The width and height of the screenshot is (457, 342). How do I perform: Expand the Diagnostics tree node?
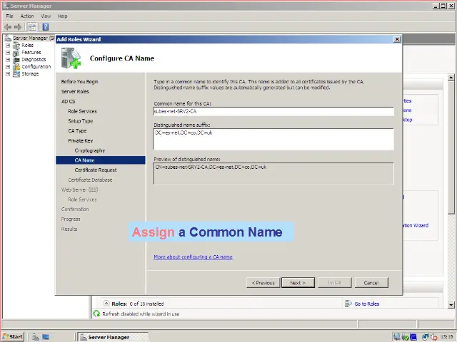[x=8, y=60]
